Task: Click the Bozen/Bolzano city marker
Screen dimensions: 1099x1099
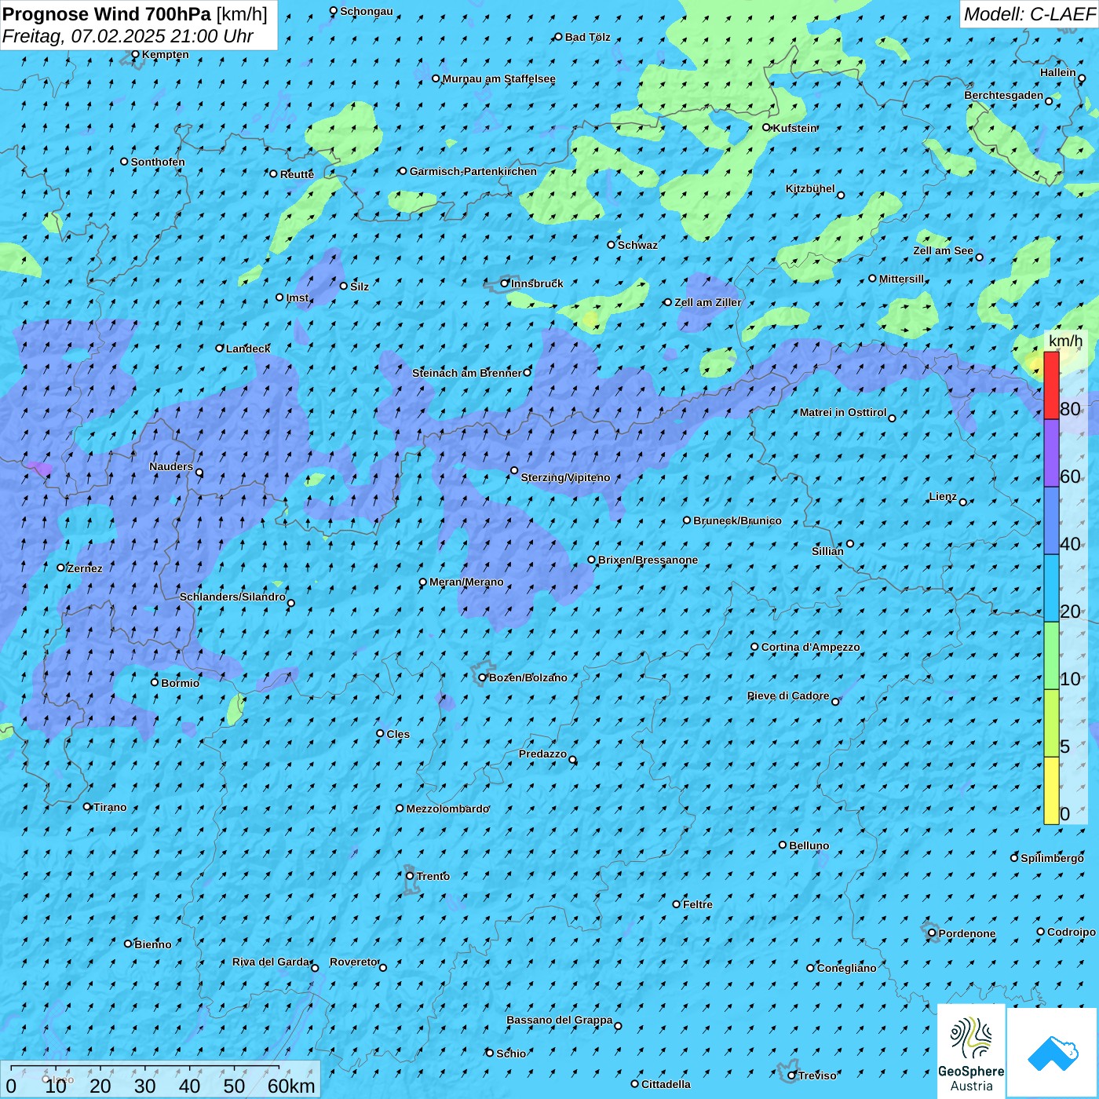Action: (483, 677)
